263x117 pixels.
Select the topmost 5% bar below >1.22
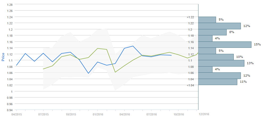[207, 20]
